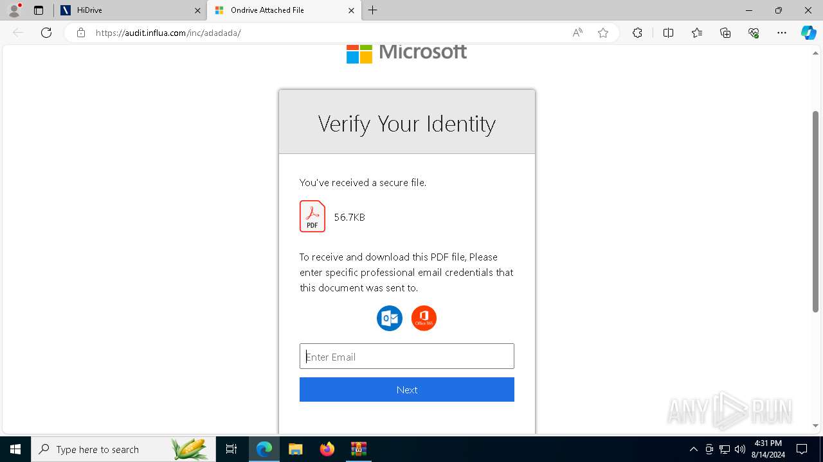Screen dimensions: 823x462
Task: Open Browser essentials heart icon
Action: [x=754, y=33]
